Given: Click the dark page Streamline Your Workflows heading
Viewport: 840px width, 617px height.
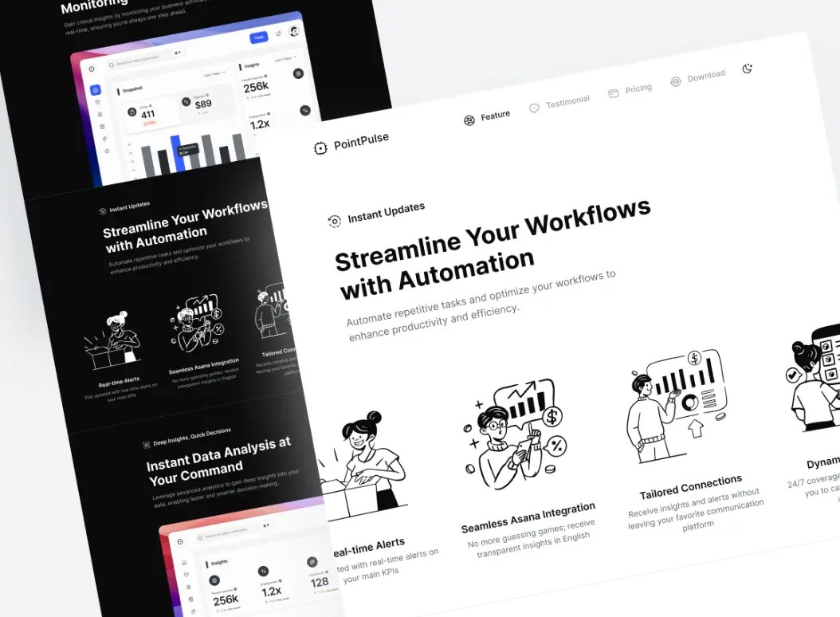Looking at the screenshot, I should pyautogui.click(x=184, y=226).
